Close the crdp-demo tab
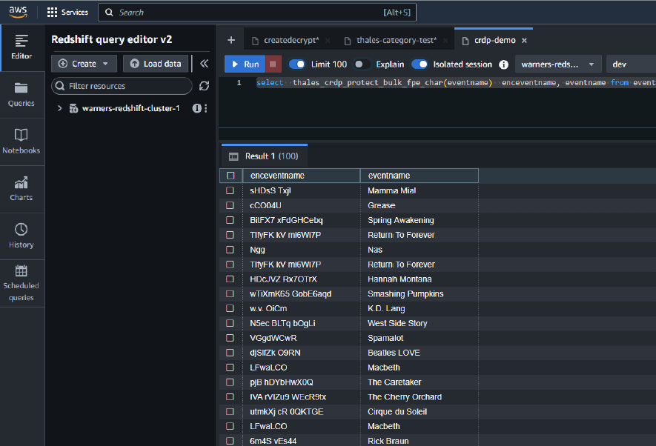Screen dimensions: 656x446 click(x=524, y=41)
